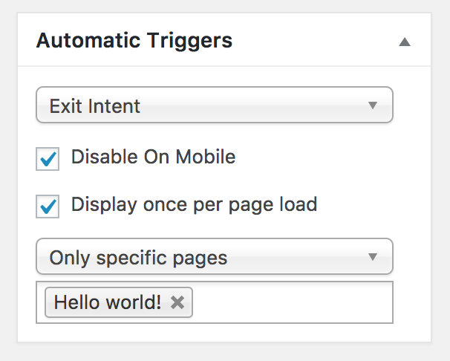Screen dimensions: 450x361
Task: Click the x icon inside Hello world! chip
Action: pyautogui.click(x=177, y=302)
